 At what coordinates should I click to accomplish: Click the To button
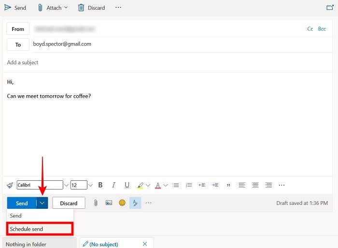pos(18,44)
